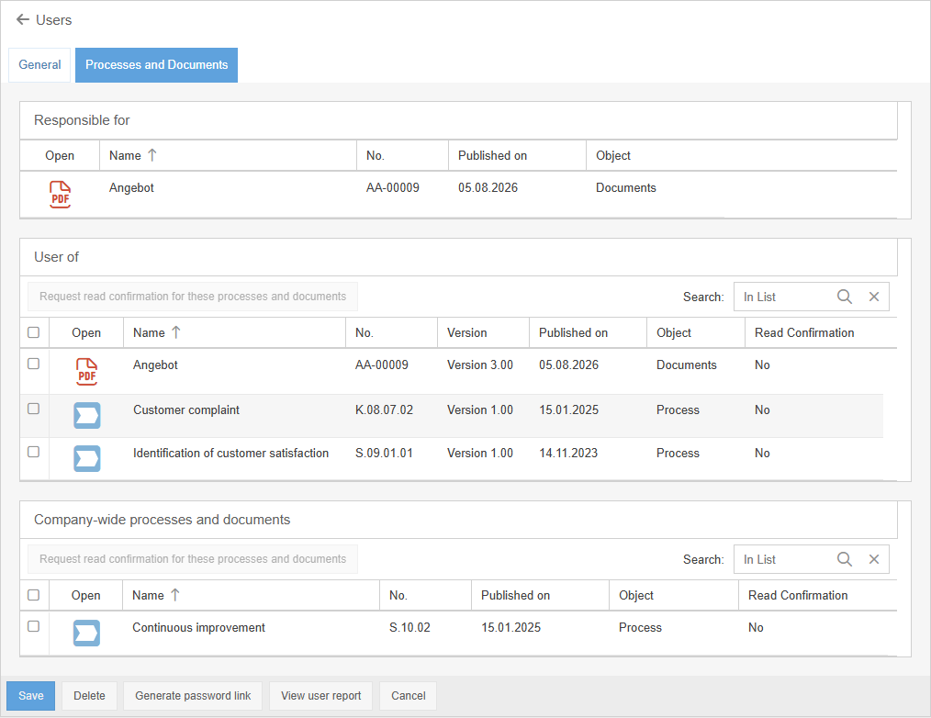Select Processes and Documents tab

point(157,65)
